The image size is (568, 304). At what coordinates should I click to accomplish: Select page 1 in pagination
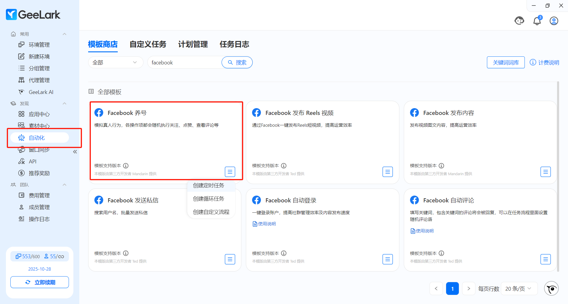[x=452, y=289]
